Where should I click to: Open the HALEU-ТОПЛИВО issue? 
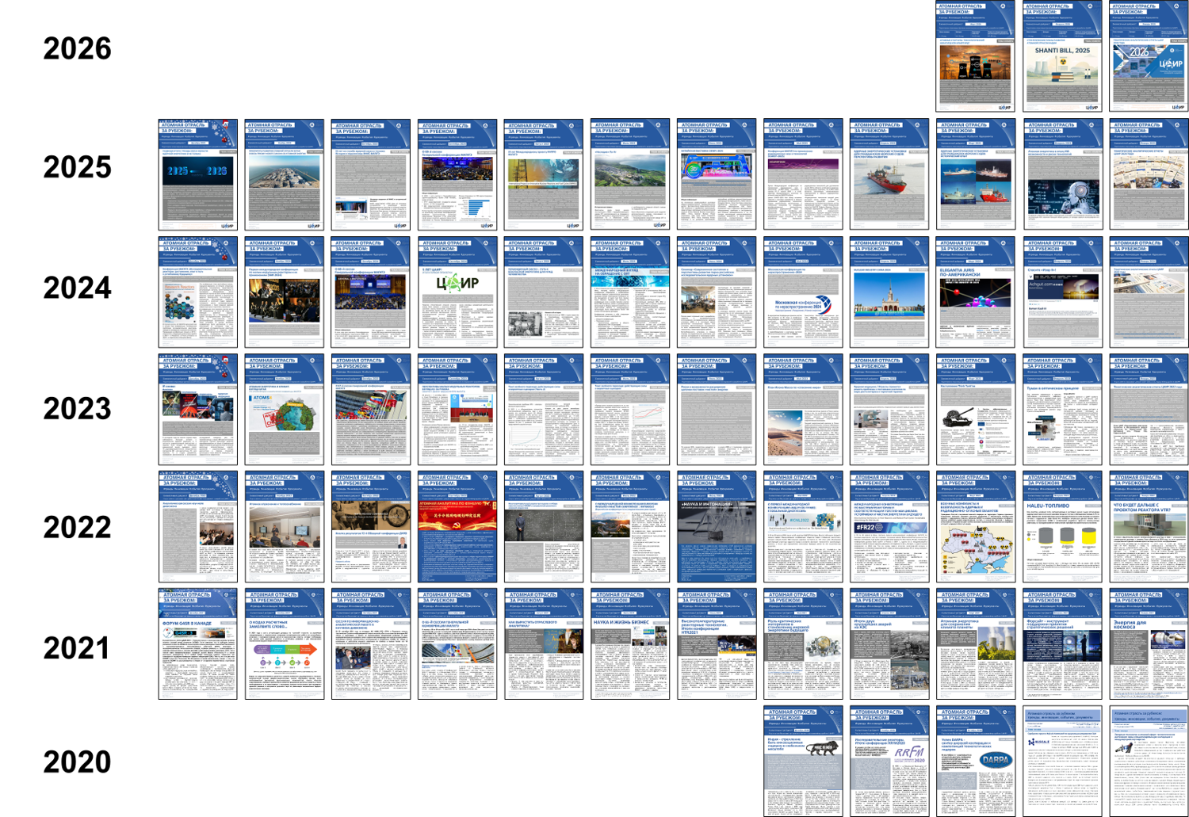(x=1062, y=527)
